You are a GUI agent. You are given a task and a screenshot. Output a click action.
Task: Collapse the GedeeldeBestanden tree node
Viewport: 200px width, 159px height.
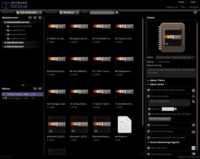tap(3, 22)
